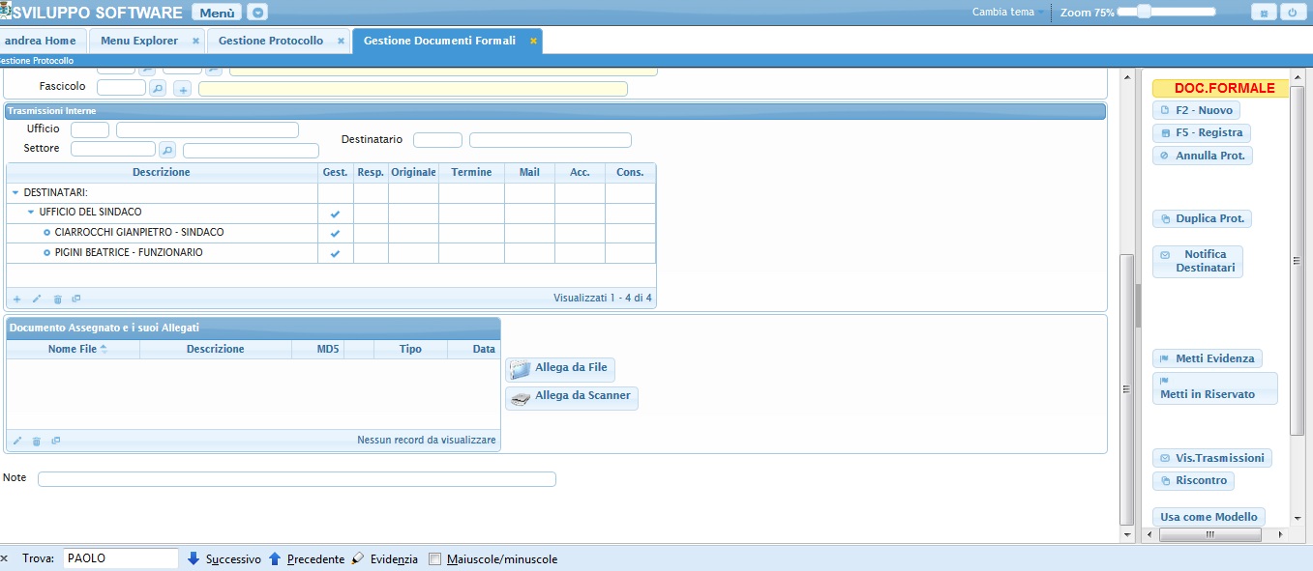Click the Fascicolo search magnifier icon
Viewport: 1313px width, 571px height.
tap(158, 88)
